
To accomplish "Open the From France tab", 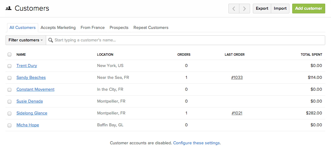I will (x=93, y=27).
